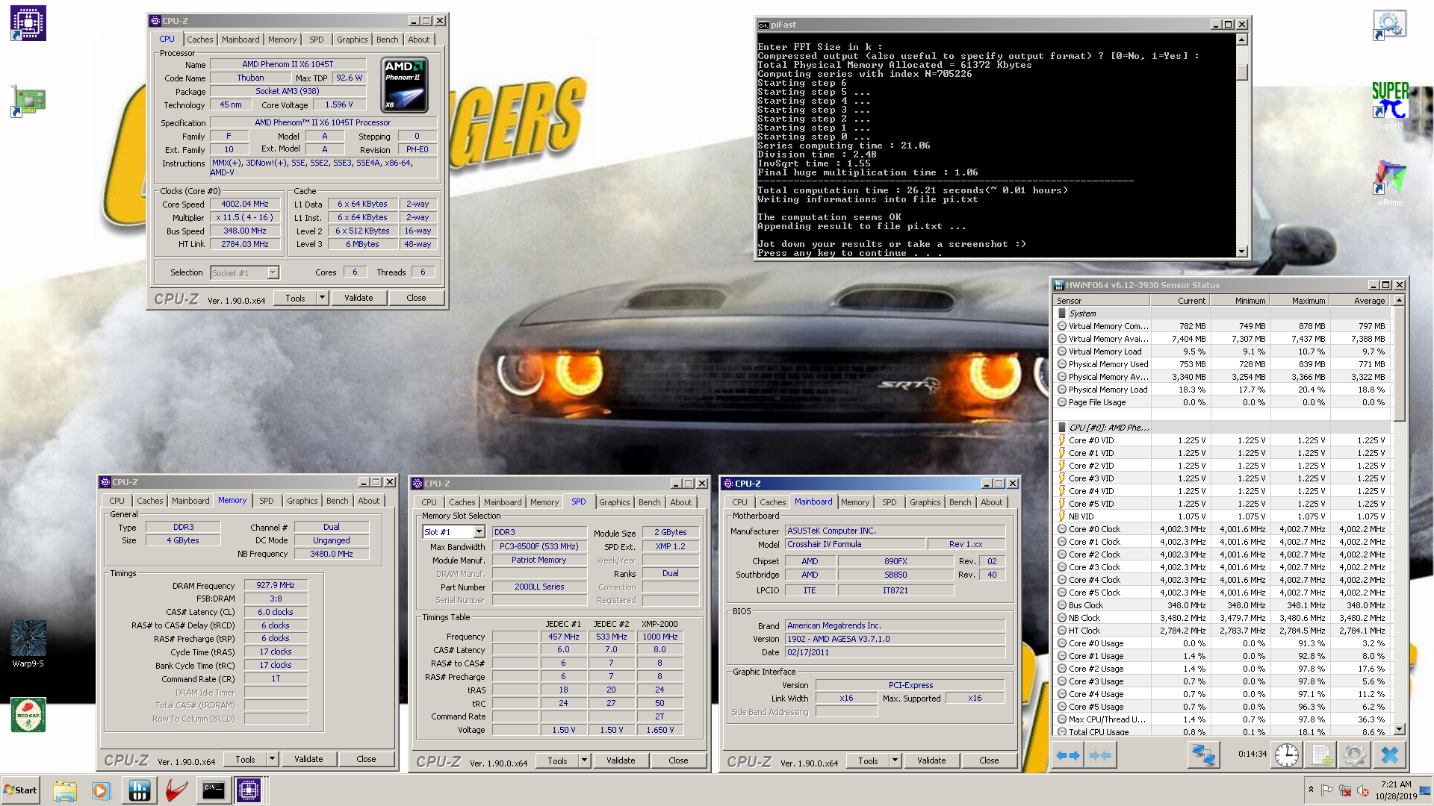Screen dimensions: 1434x806
Task: Click Tools button in Mainboard CPU-Z window
Action: 868,760
